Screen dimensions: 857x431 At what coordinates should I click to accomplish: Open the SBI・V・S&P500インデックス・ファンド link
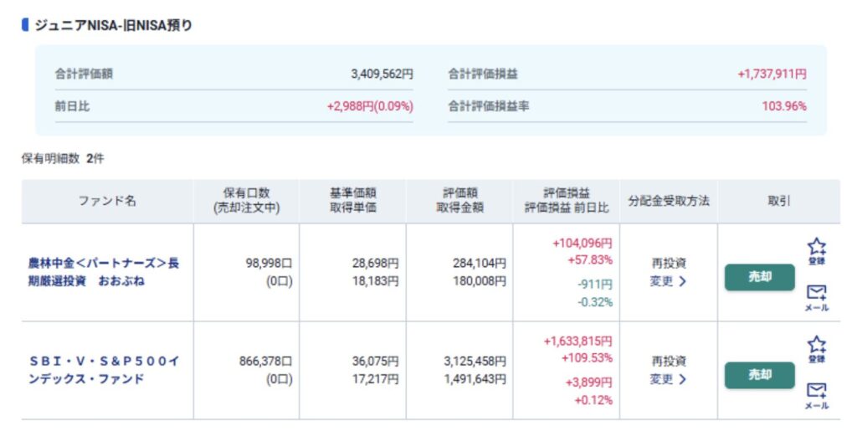[x=103, y=370]
